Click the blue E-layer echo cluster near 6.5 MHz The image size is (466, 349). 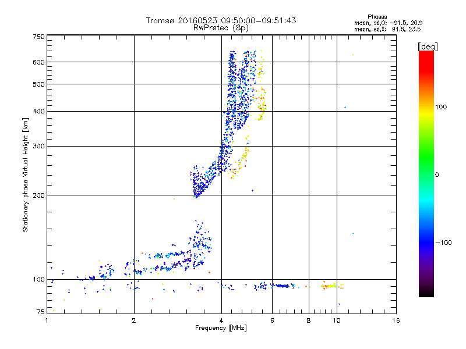[x=283, y=286]
